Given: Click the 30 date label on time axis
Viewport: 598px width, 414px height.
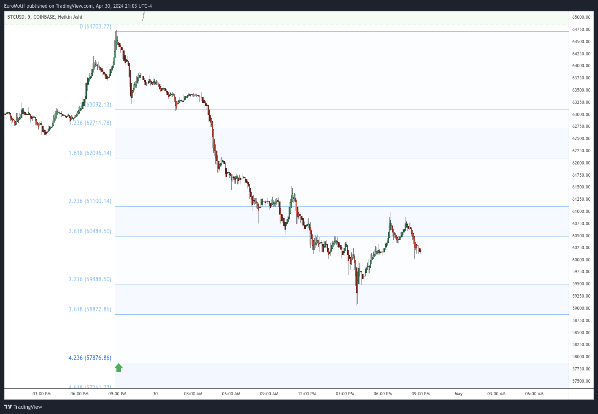Looking at the screenshot, I should [155, 394].
